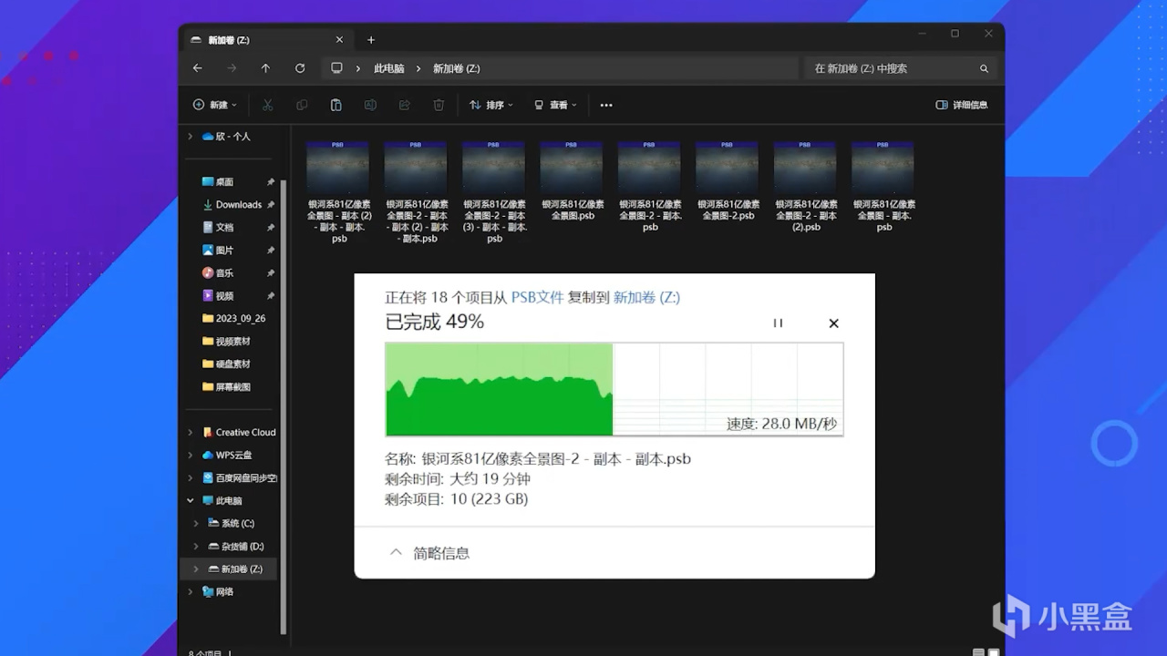Cancel the copy with the dialog X button
1167x656 pixels.
click(x=833, y=323)
